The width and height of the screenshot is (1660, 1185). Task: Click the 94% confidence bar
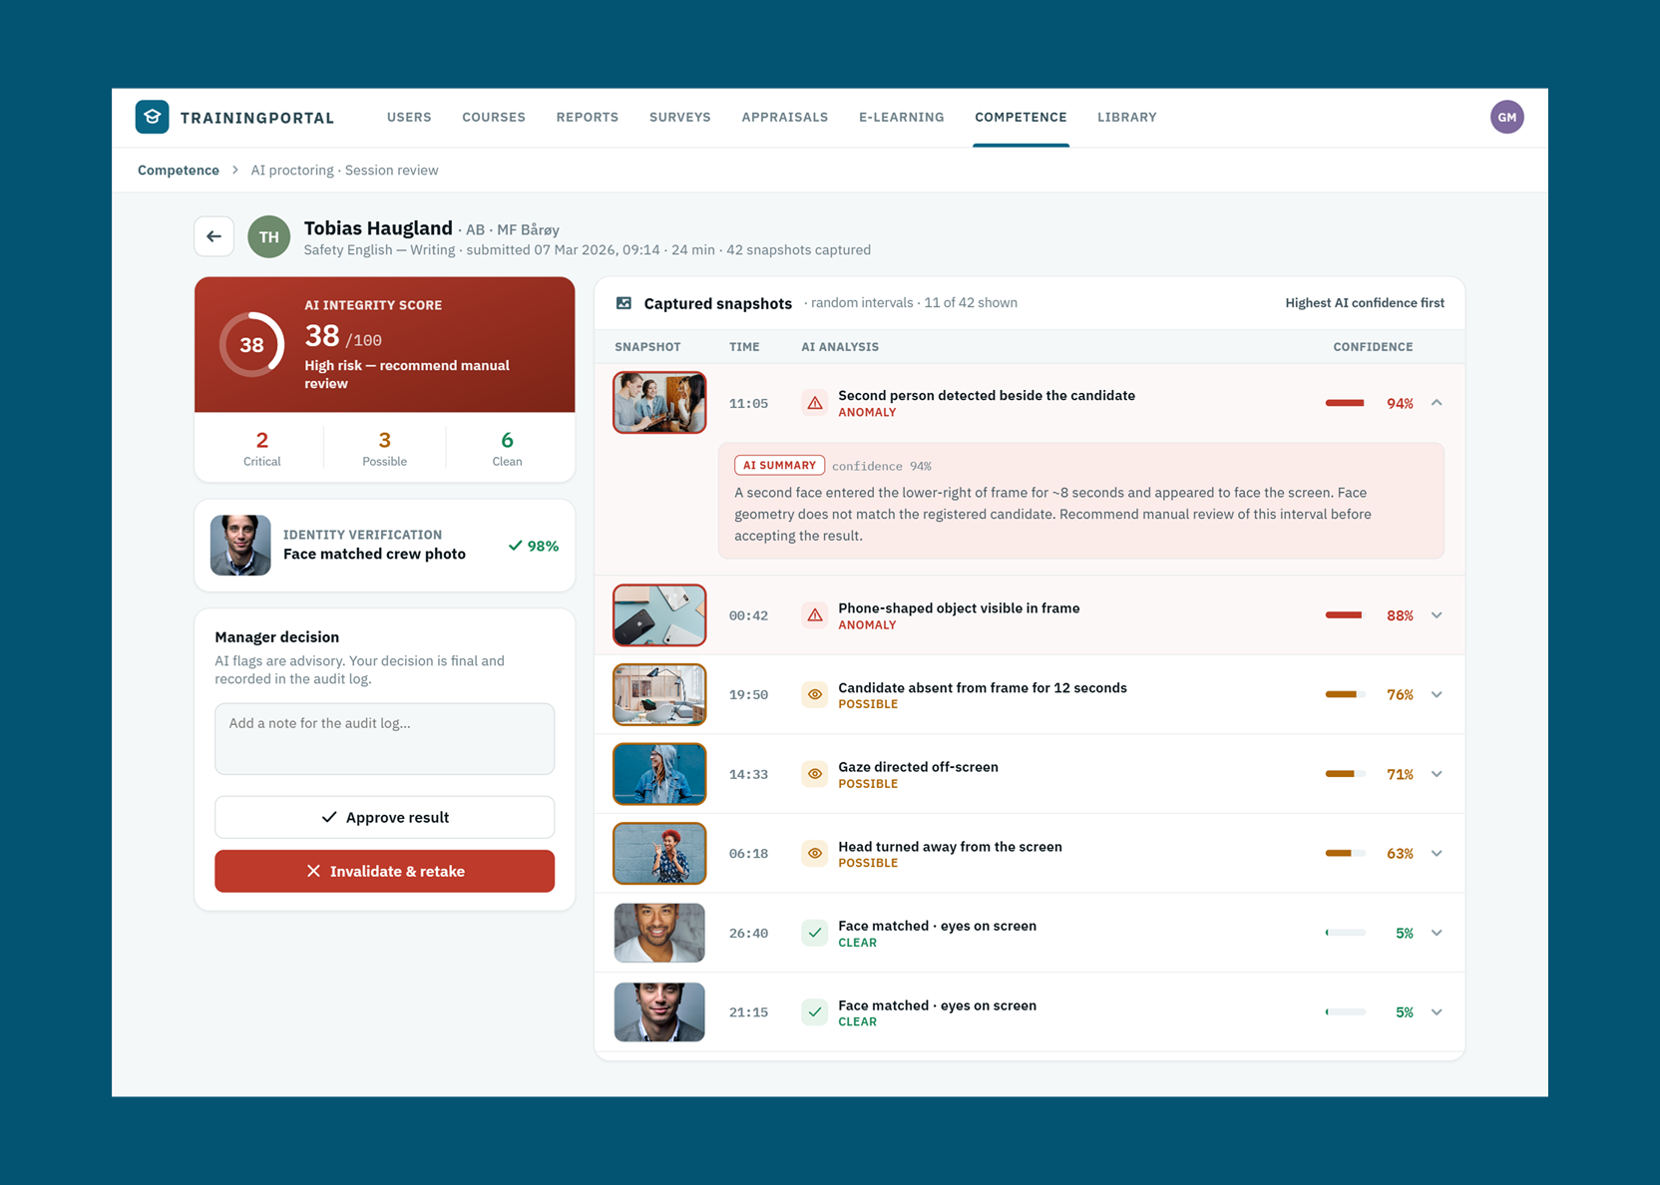click(x=1345, y=403)
